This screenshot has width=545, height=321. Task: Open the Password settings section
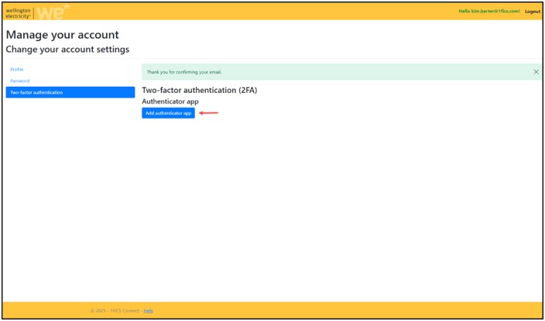[x=19, y=81]
